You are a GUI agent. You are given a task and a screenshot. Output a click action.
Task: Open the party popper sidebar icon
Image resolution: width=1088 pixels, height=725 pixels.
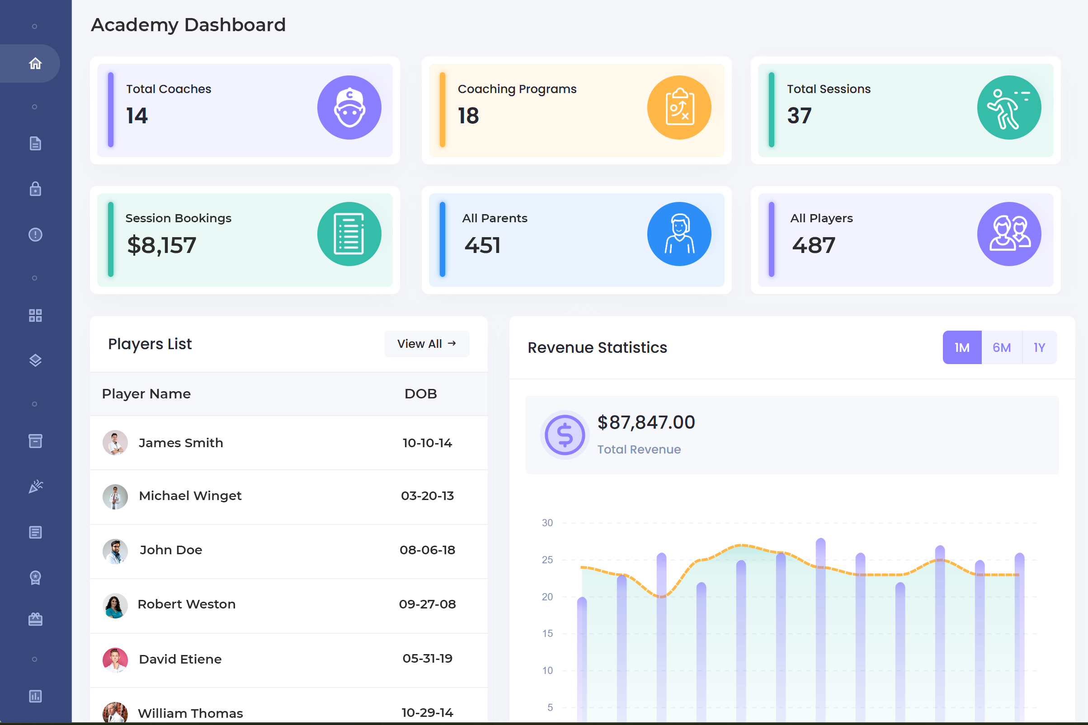[36, 486]
